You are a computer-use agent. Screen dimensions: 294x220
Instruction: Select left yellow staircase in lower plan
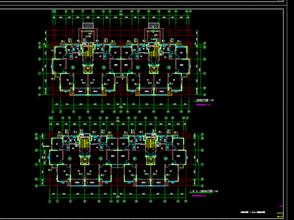84,143
